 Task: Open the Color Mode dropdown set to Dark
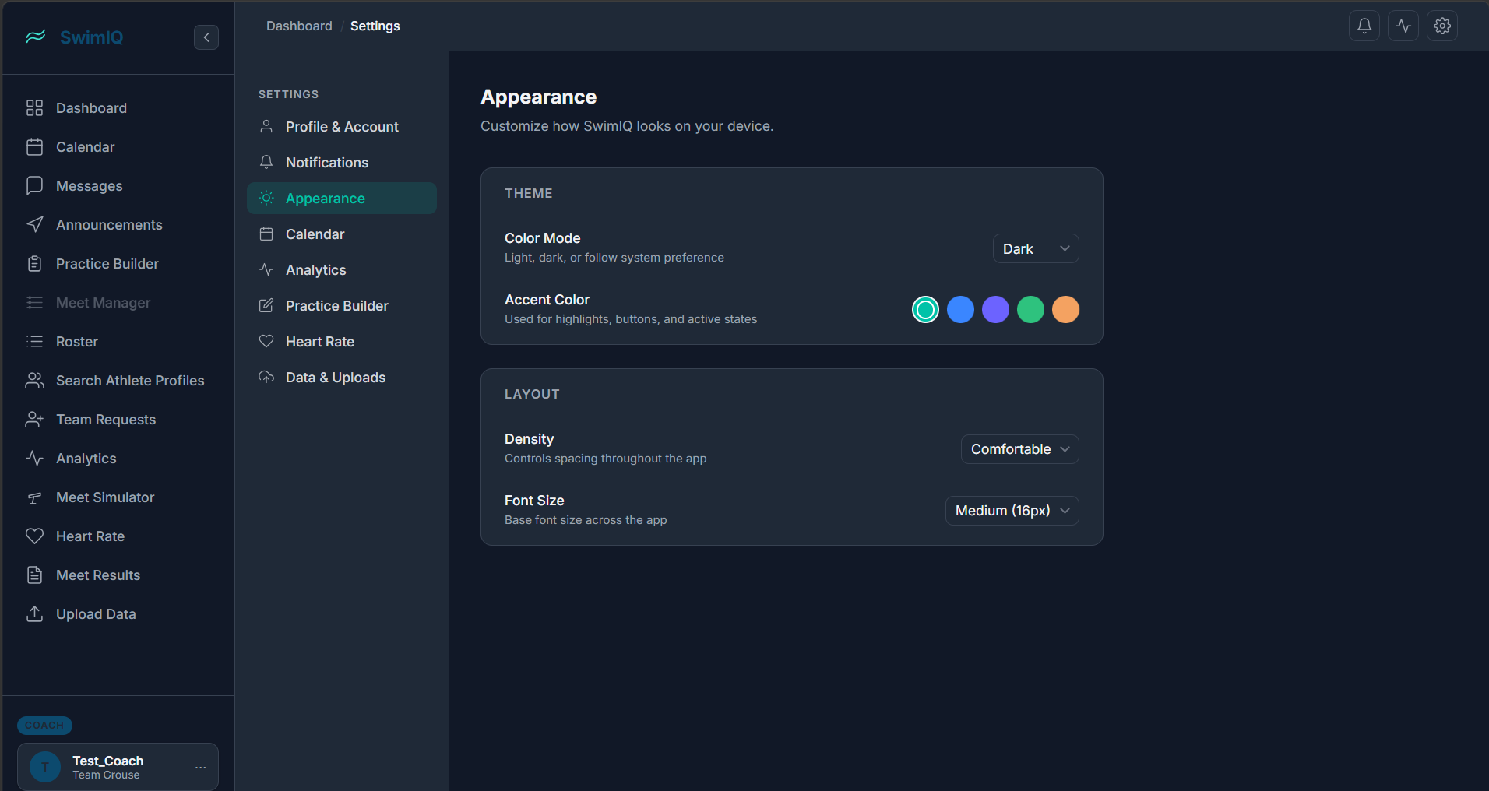coord(1035,248)
